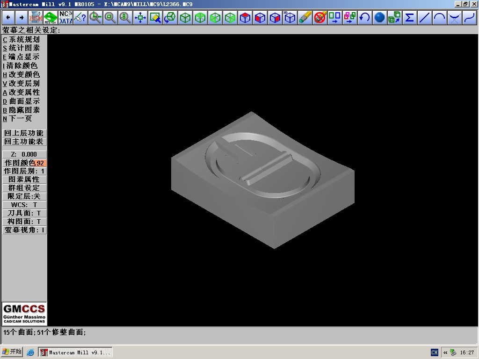Image resolution: width=479 pixels, height=359 pixels.
Task: Toggle shading with the blue sphere icon
Action: tap(380, 18)
